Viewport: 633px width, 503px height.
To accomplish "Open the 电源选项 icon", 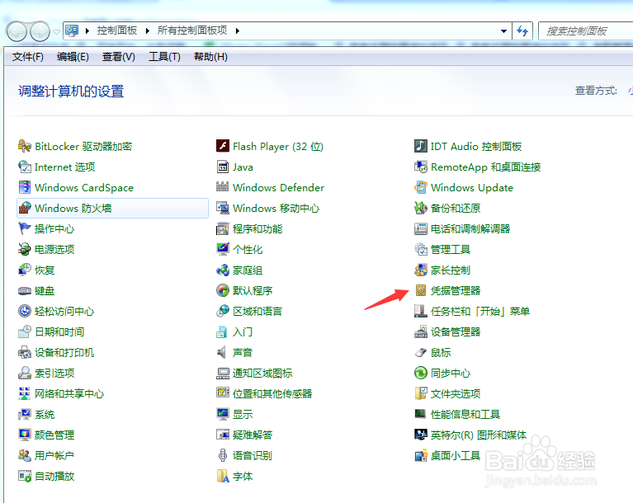I will pyautogui.click(x=25, y=249).
